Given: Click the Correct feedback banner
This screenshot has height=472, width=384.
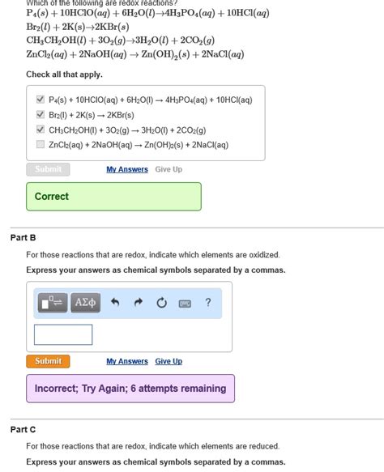Looking at the screenshot, I should (114, 197).
